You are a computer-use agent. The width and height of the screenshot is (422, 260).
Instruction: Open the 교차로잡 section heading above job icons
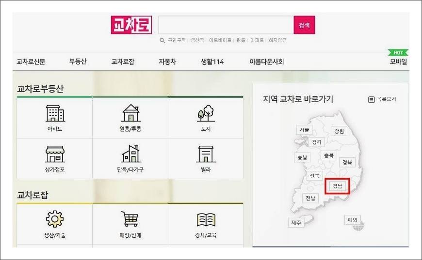32,195
